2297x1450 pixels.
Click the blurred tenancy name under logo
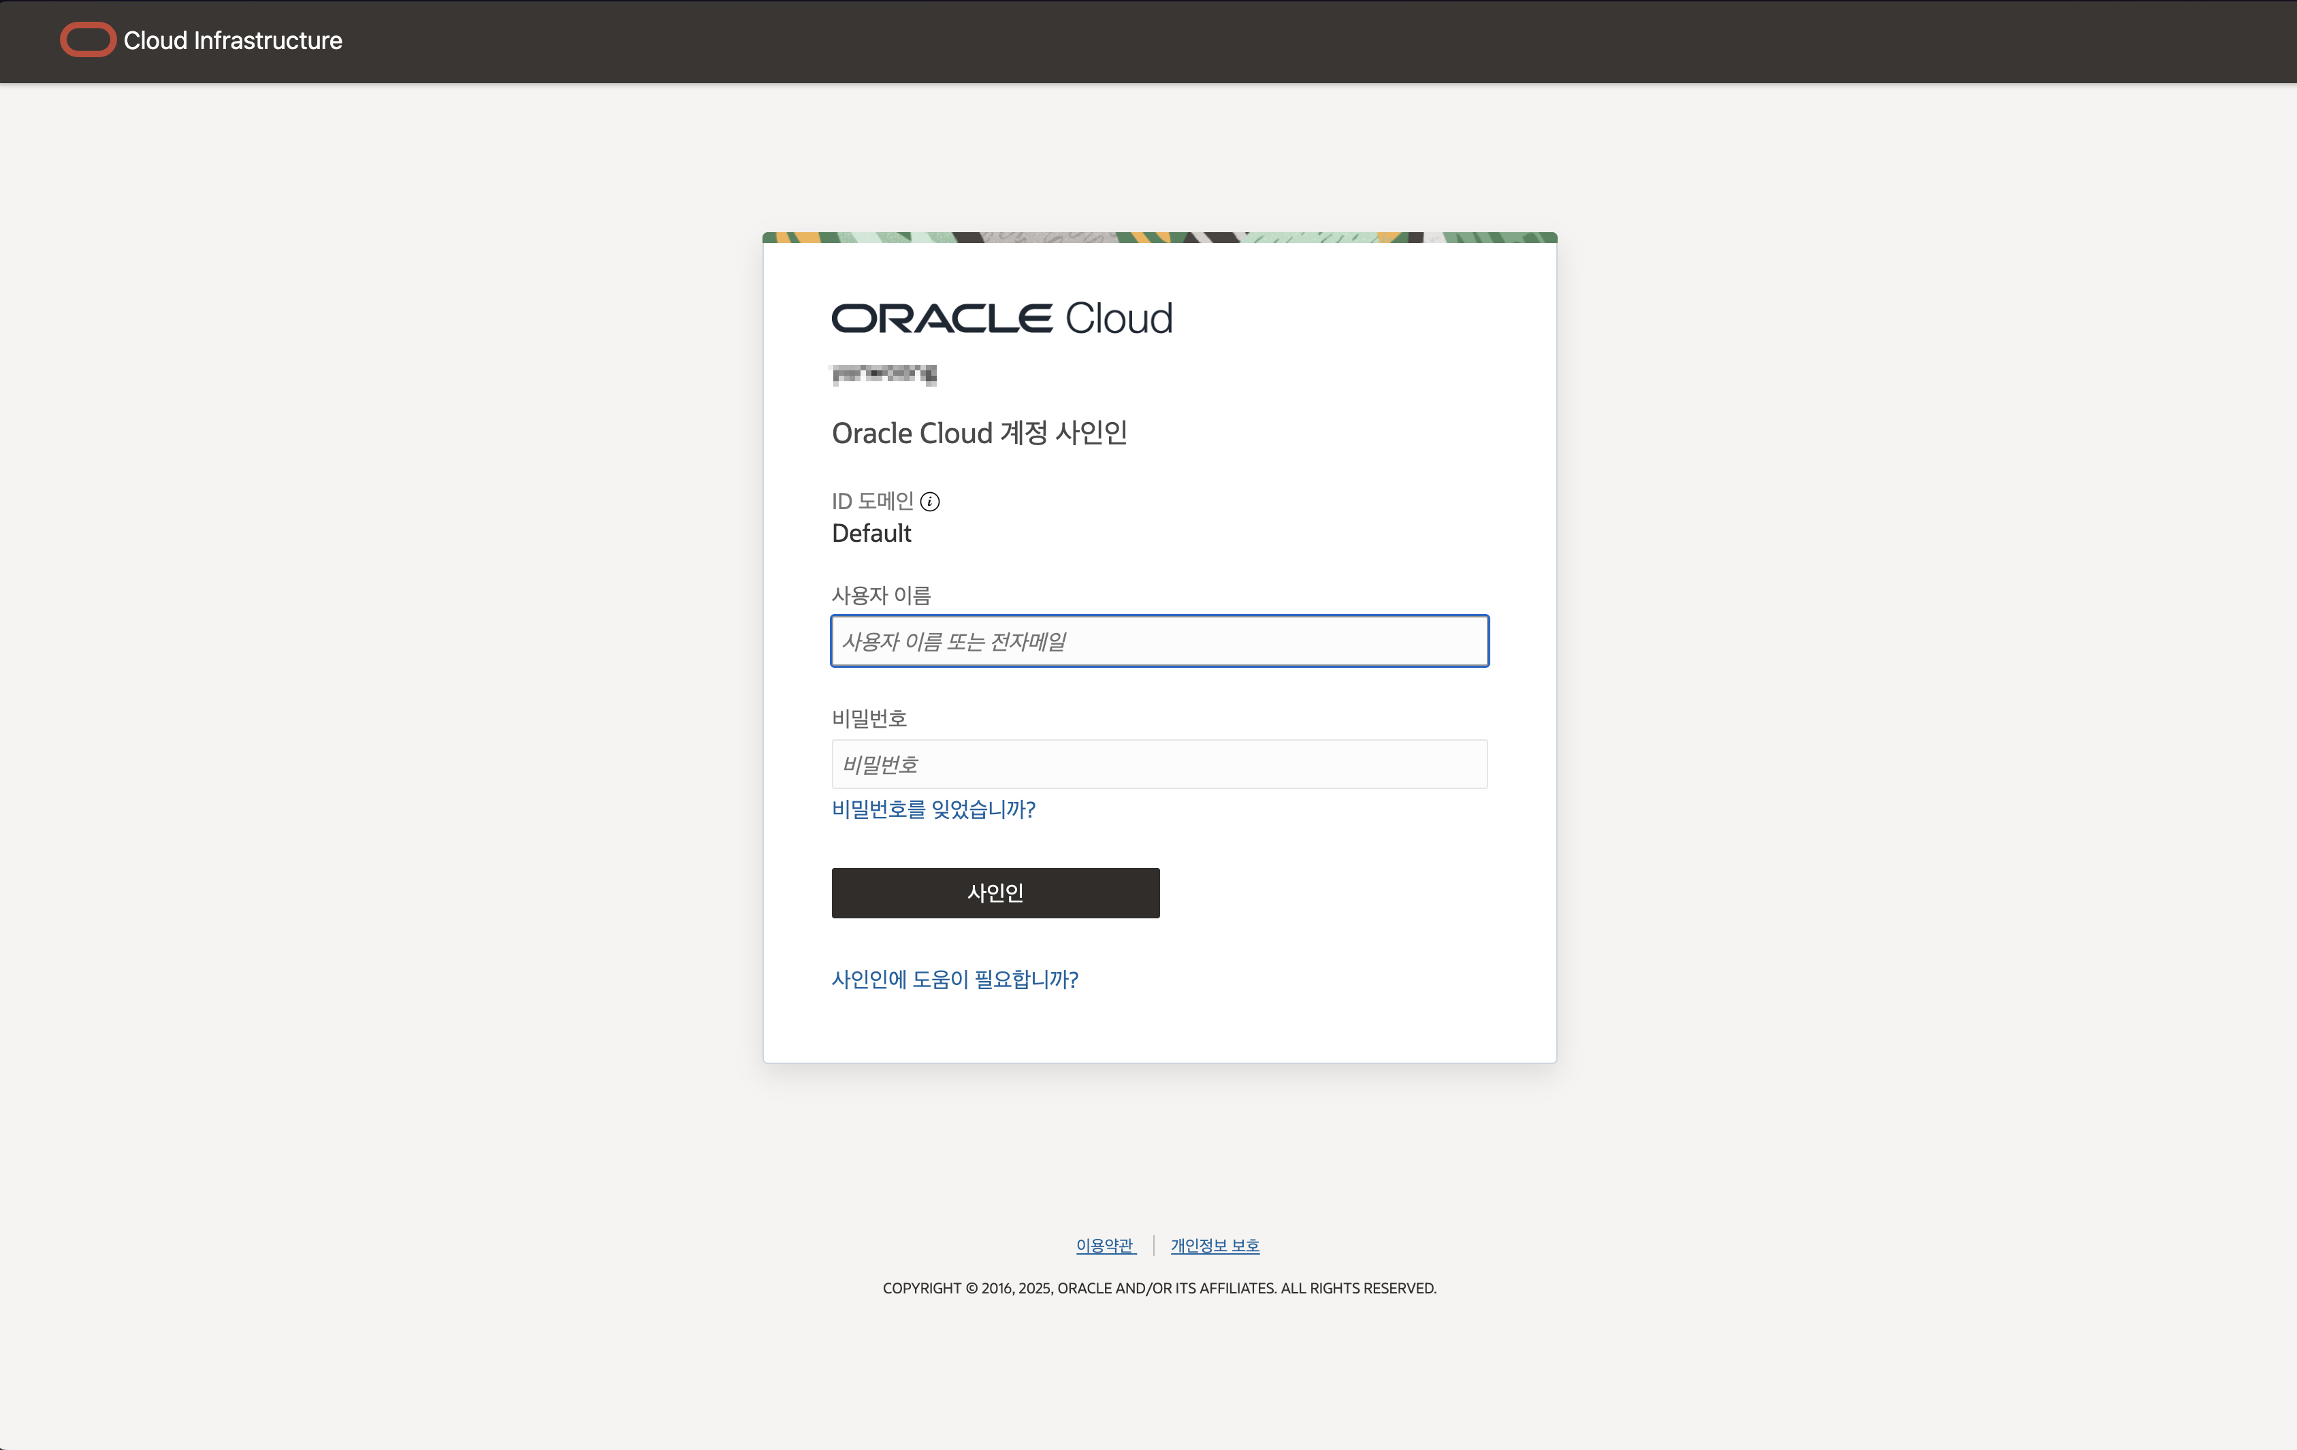pyautogui.click(x=883, y=374)
